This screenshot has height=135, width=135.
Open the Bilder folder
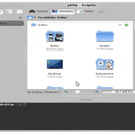(55, 36)
